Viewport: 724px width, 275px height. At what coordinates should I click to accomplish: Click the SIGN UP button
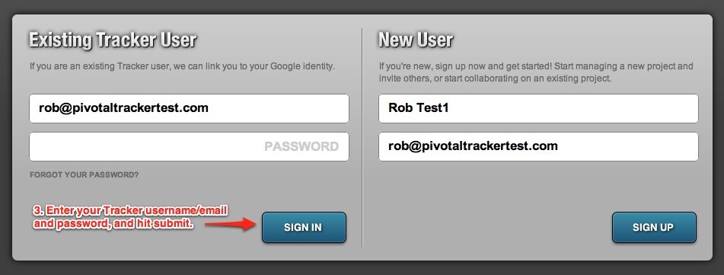pyautogui.click(x=654, y=228)
